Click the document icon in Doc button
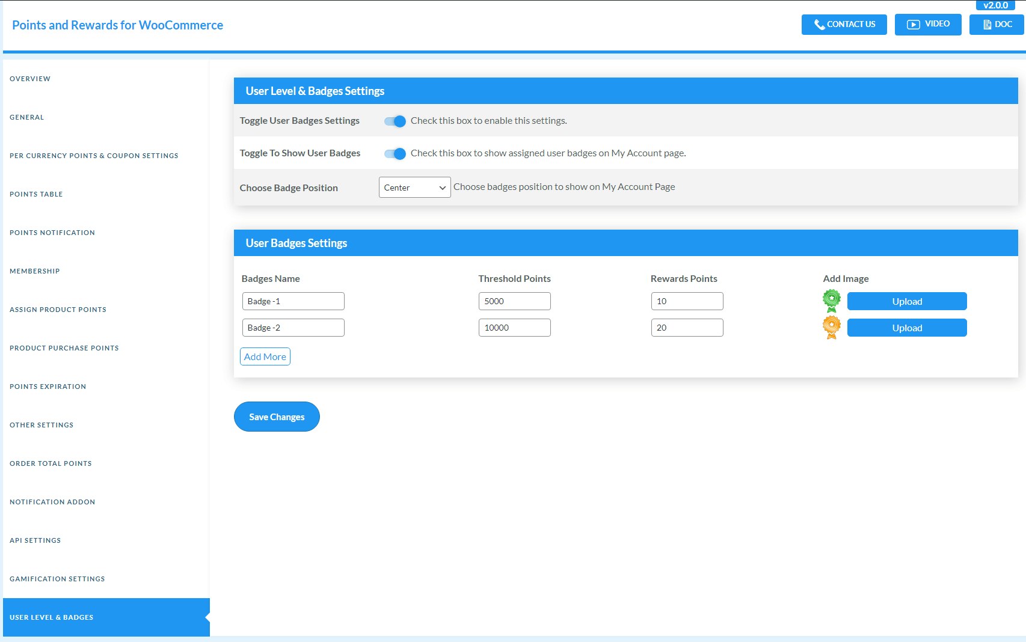The height and width of the screenshot is (642, 1026). pos(987,25)
